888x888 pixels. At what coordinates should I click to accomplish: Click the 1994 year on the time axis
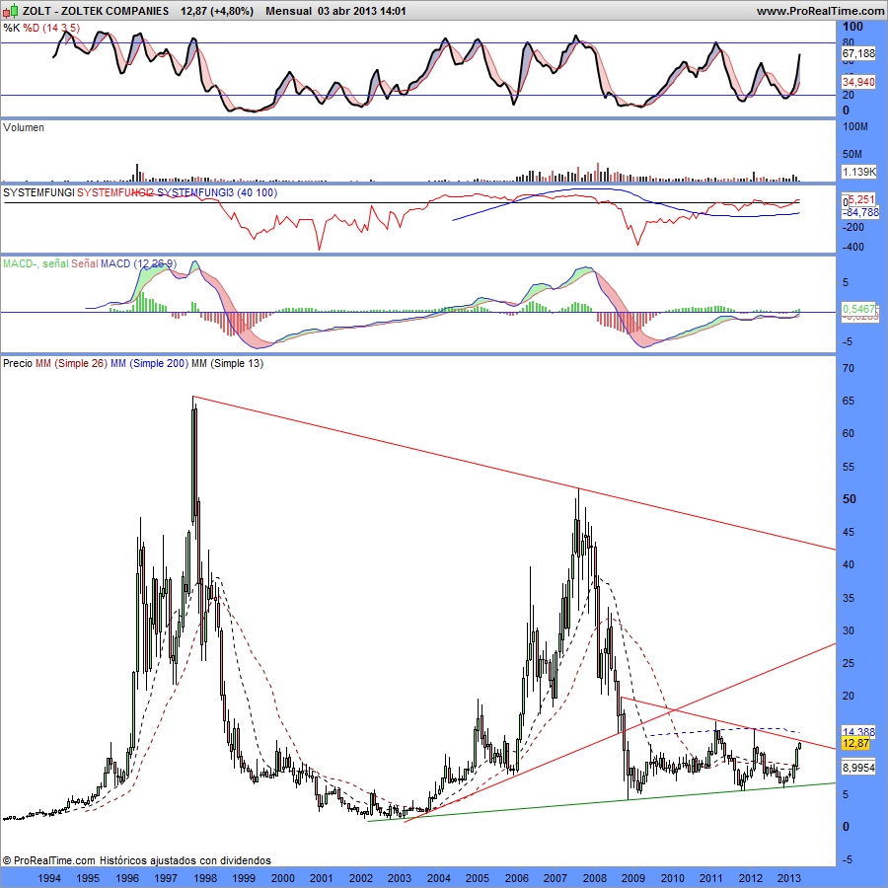tap(49, 878)
